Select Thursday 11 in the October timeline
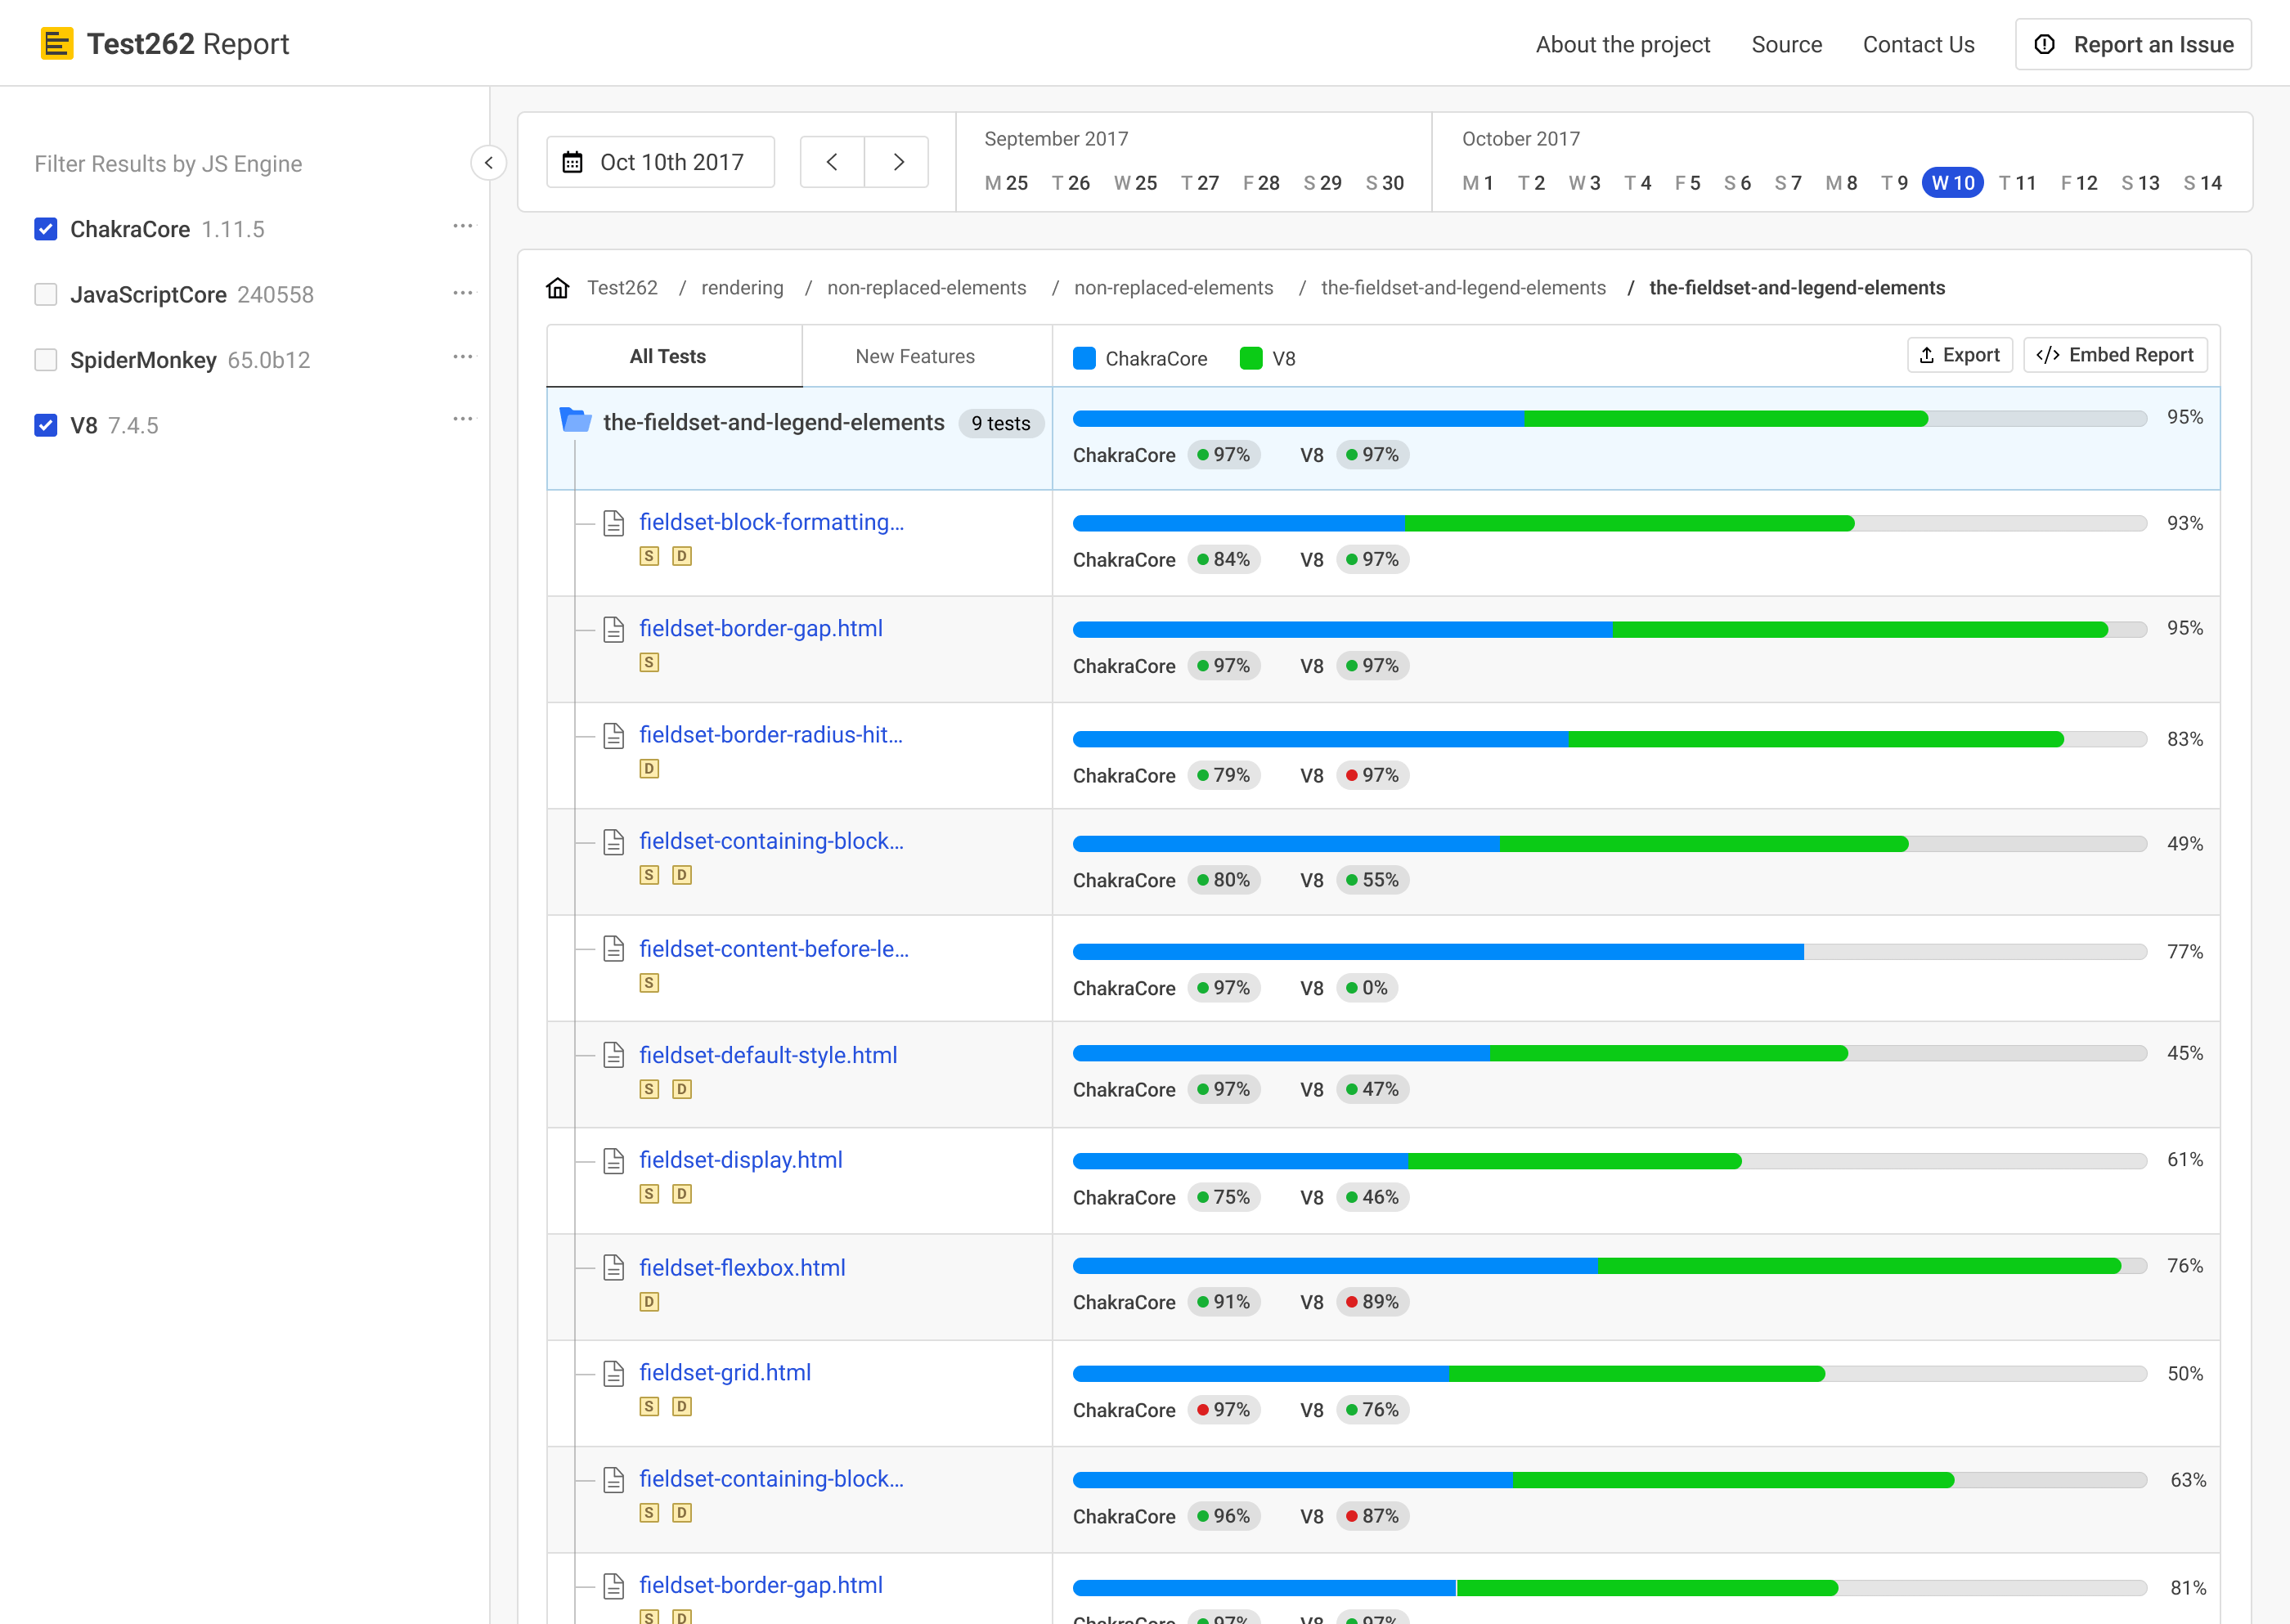The image size is (2290, 1624). pyautogui.click(x=2017, y=183)
